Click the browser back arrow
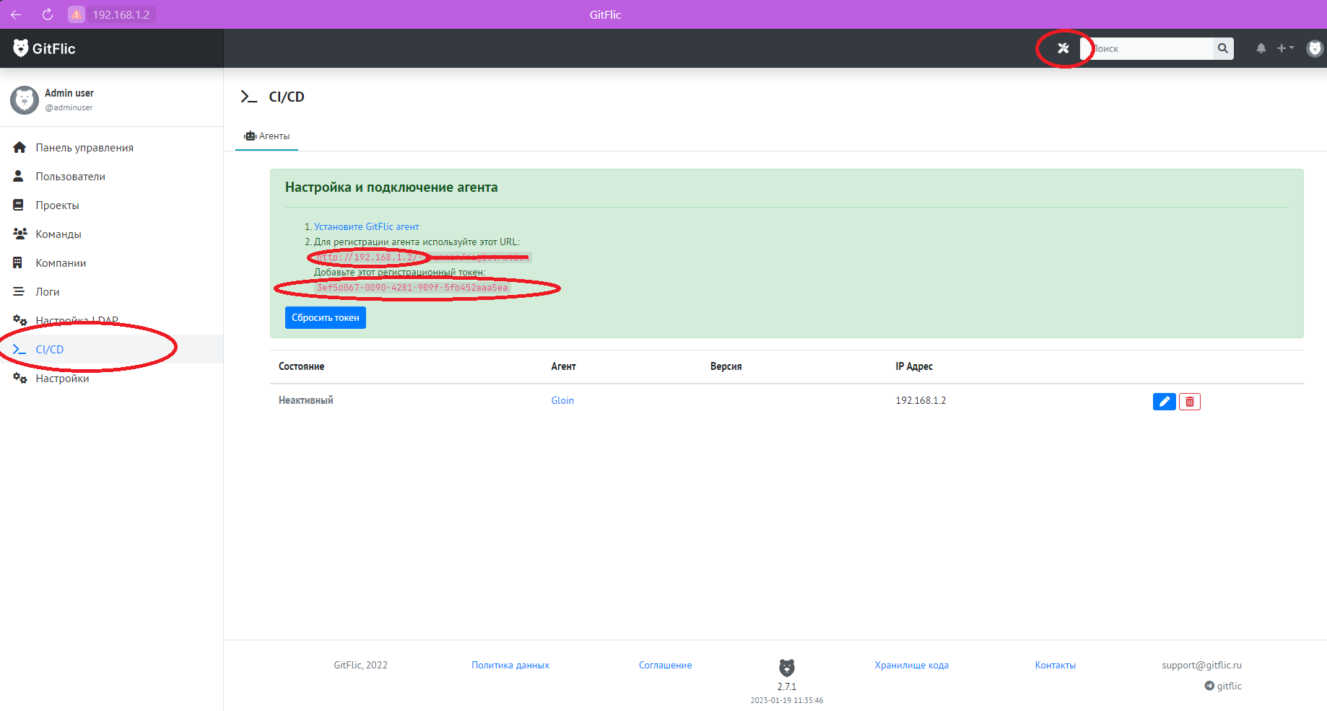The height and width of the screenshot is (711, 1327). pos(16,14)
